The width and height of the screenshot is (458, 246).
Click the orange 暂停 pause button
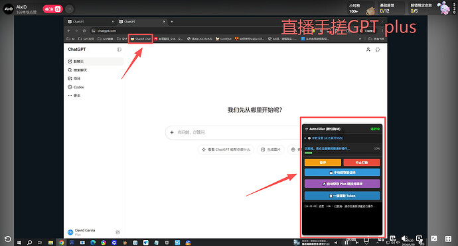(323, 163)
